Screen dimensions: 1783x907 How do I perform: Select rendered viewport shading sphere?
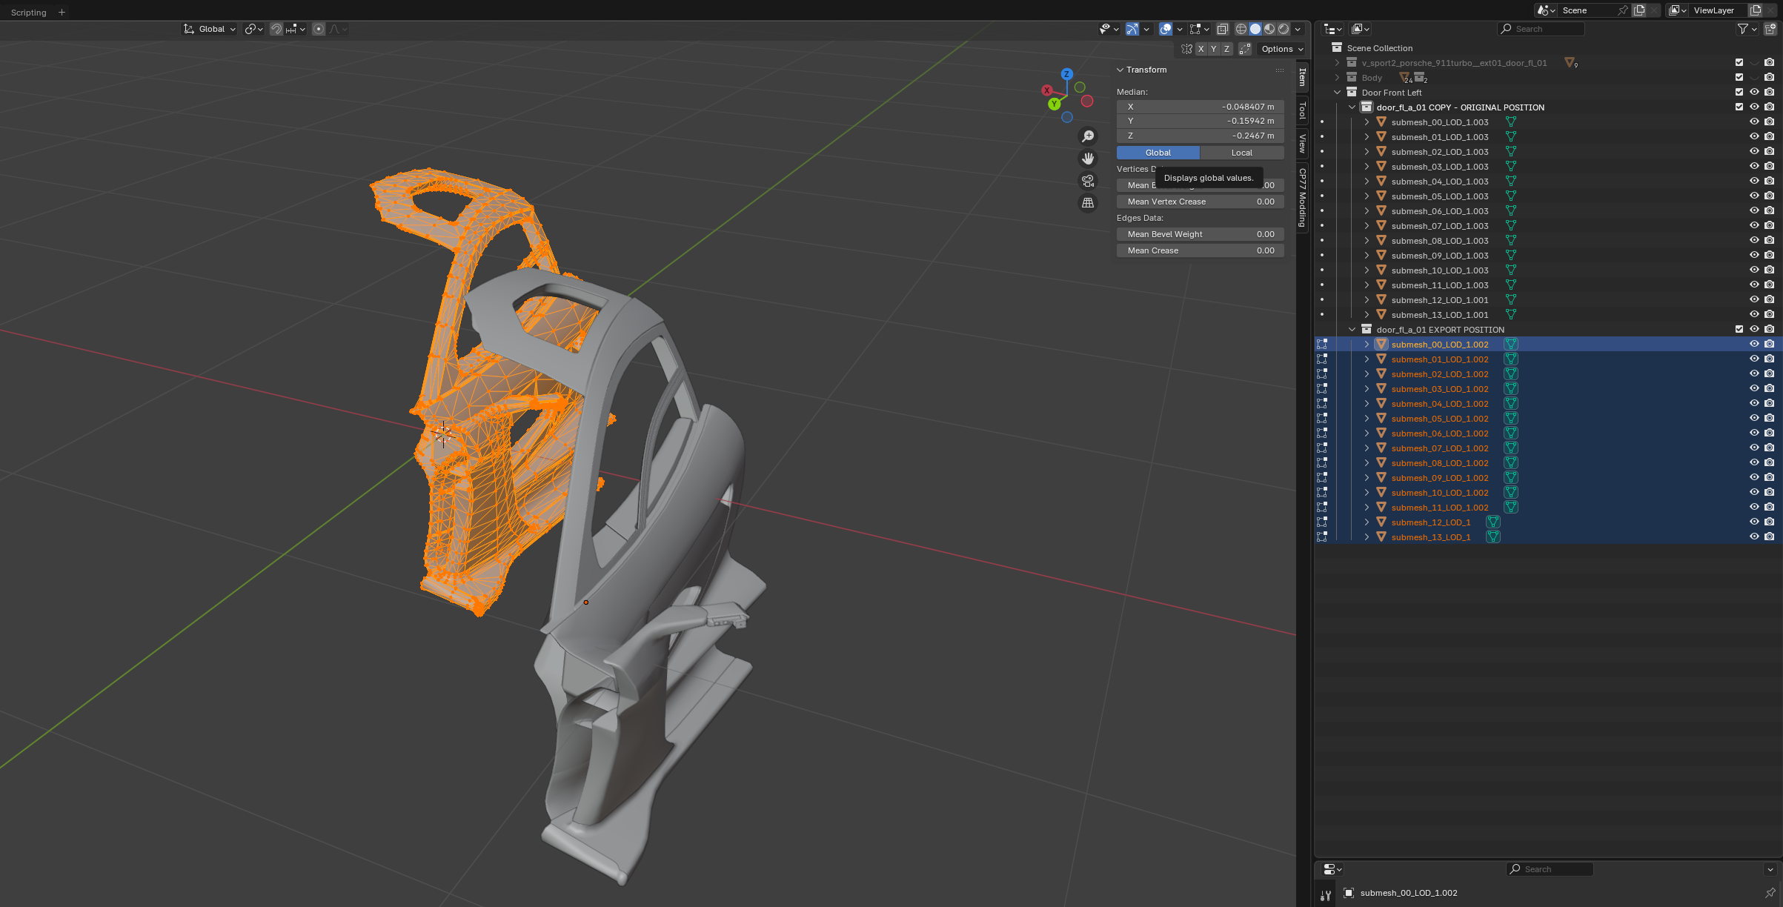tap(1284, 29)
